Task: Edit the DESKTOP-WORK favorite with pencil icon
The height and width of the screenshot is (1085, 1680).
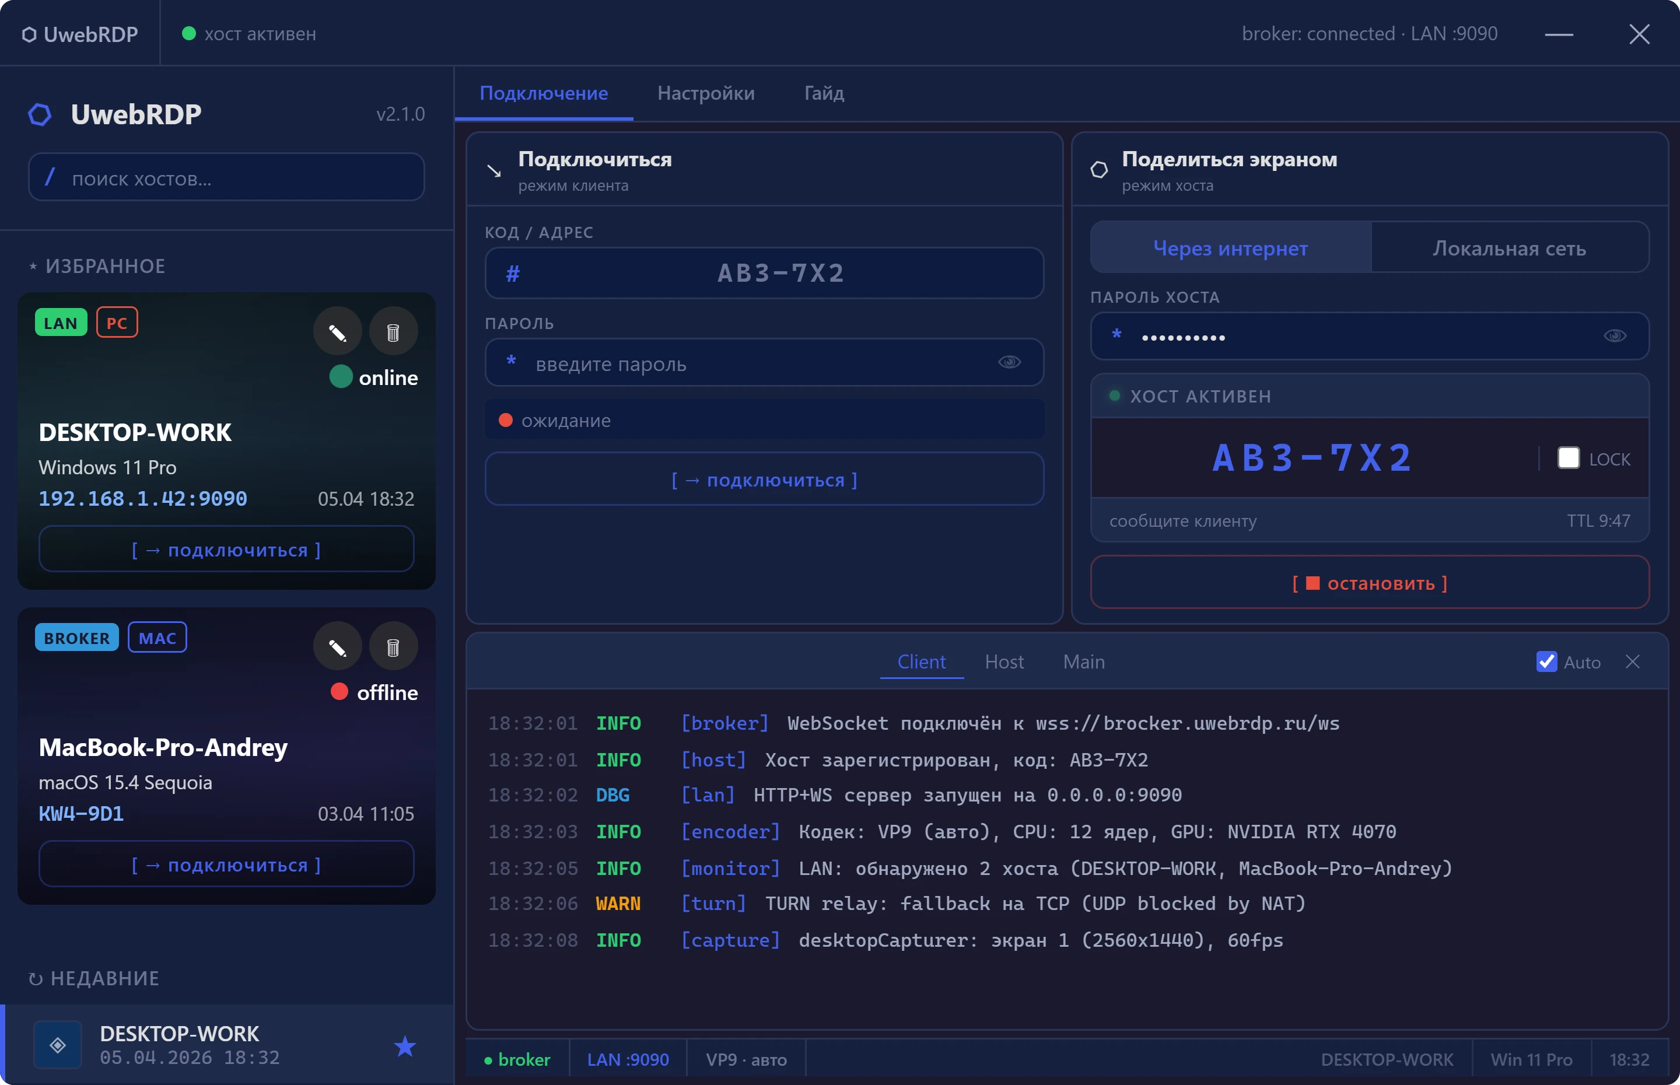Action: pos(337,332)
